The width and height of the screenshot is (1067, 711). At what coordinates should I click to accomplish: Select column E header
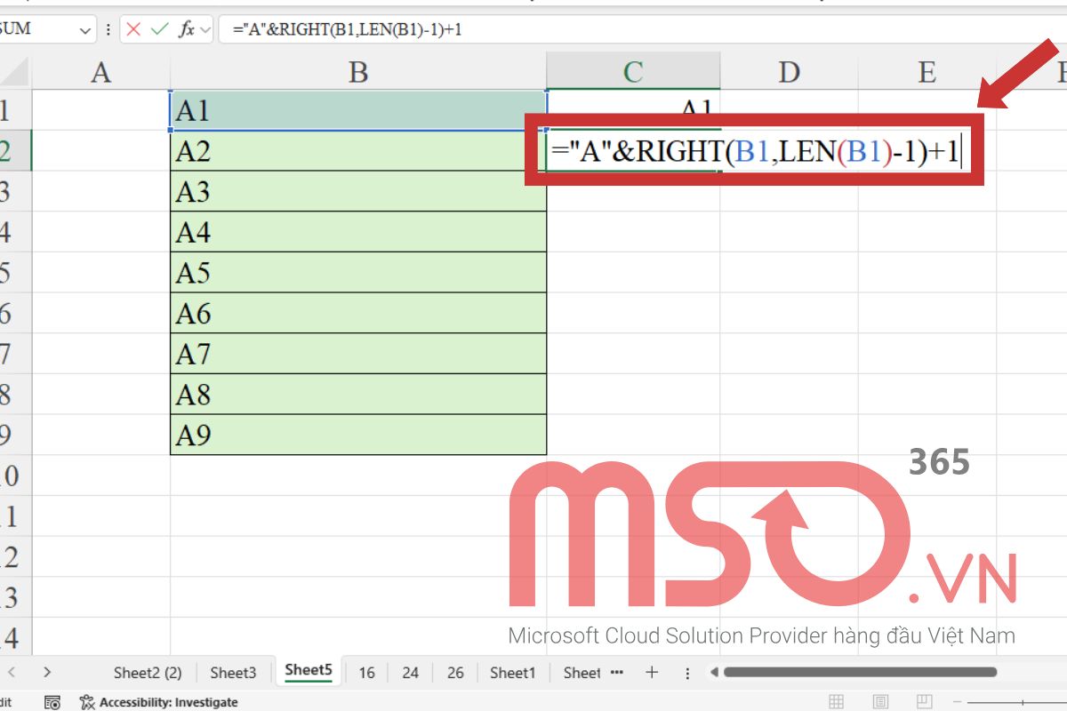(x=927, y=72)
